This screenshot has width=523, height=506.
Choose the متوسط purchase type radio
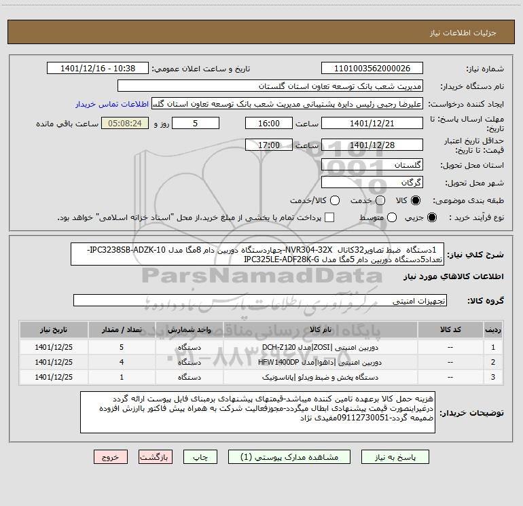coord(392,217)
